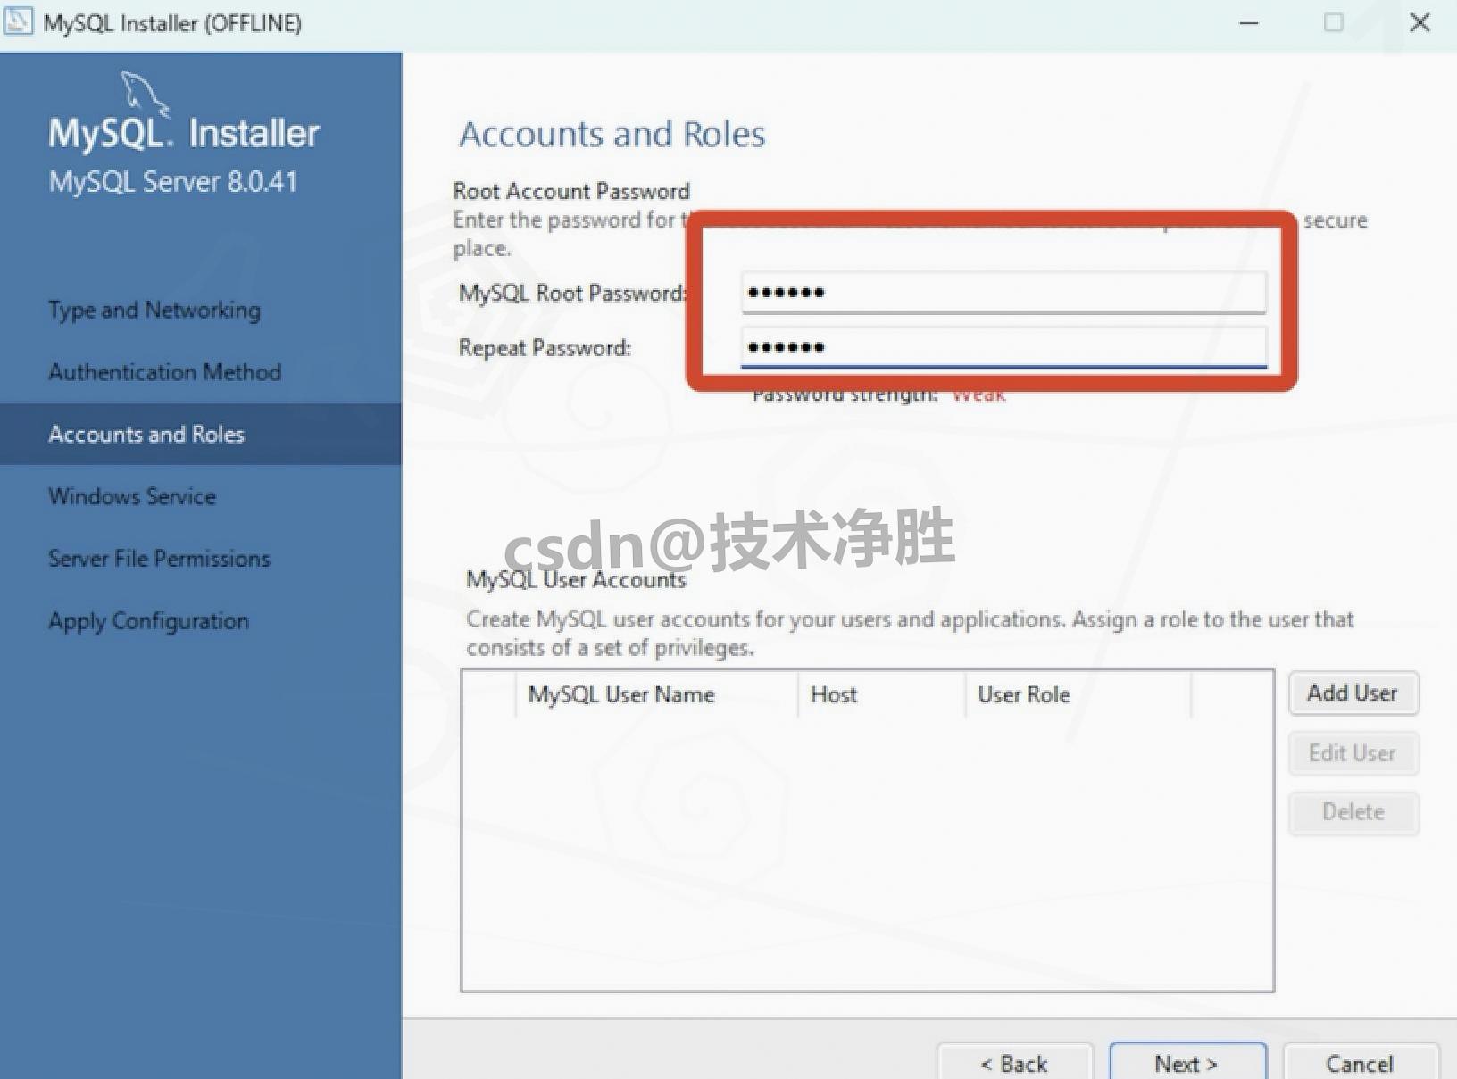Screen dimensions: 1457x1079
Task: Select Accounts and Roles step
Action: pos(200,434)
